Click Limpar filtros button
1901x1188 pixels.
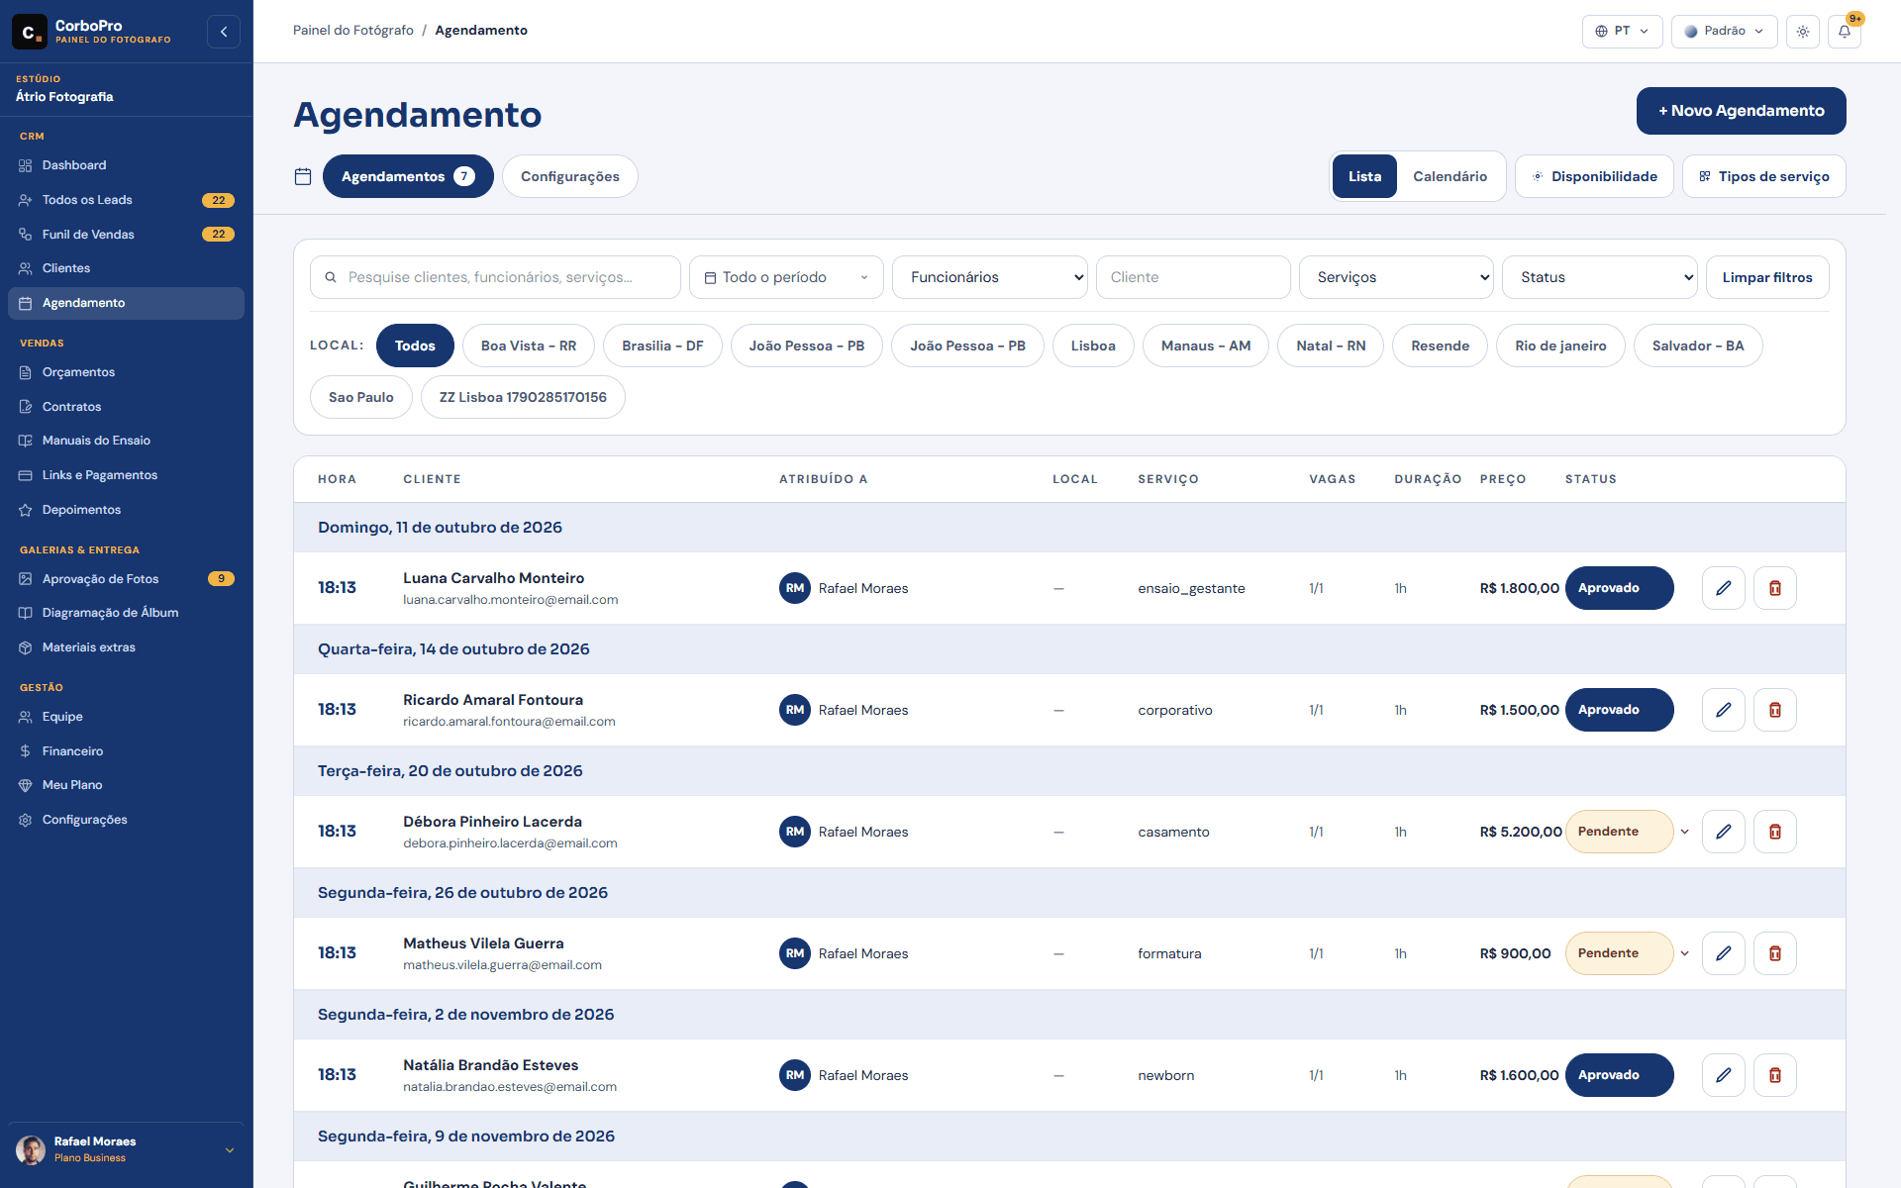pyautogui.click(x=1767, y=277)
